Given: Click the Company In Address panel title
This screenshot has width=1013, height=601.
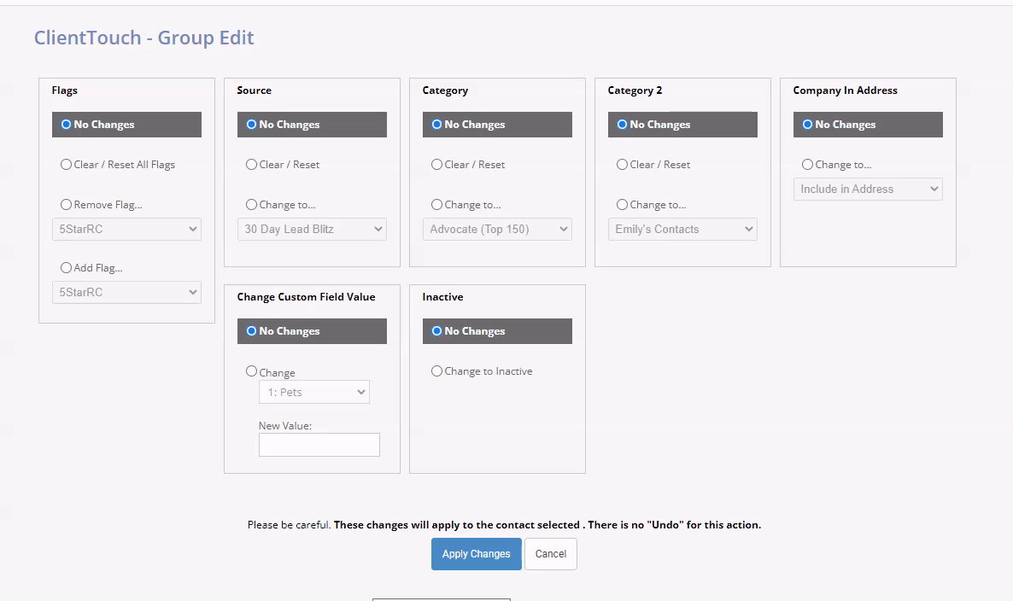Looking at the screenshot, I should (845, 90).
